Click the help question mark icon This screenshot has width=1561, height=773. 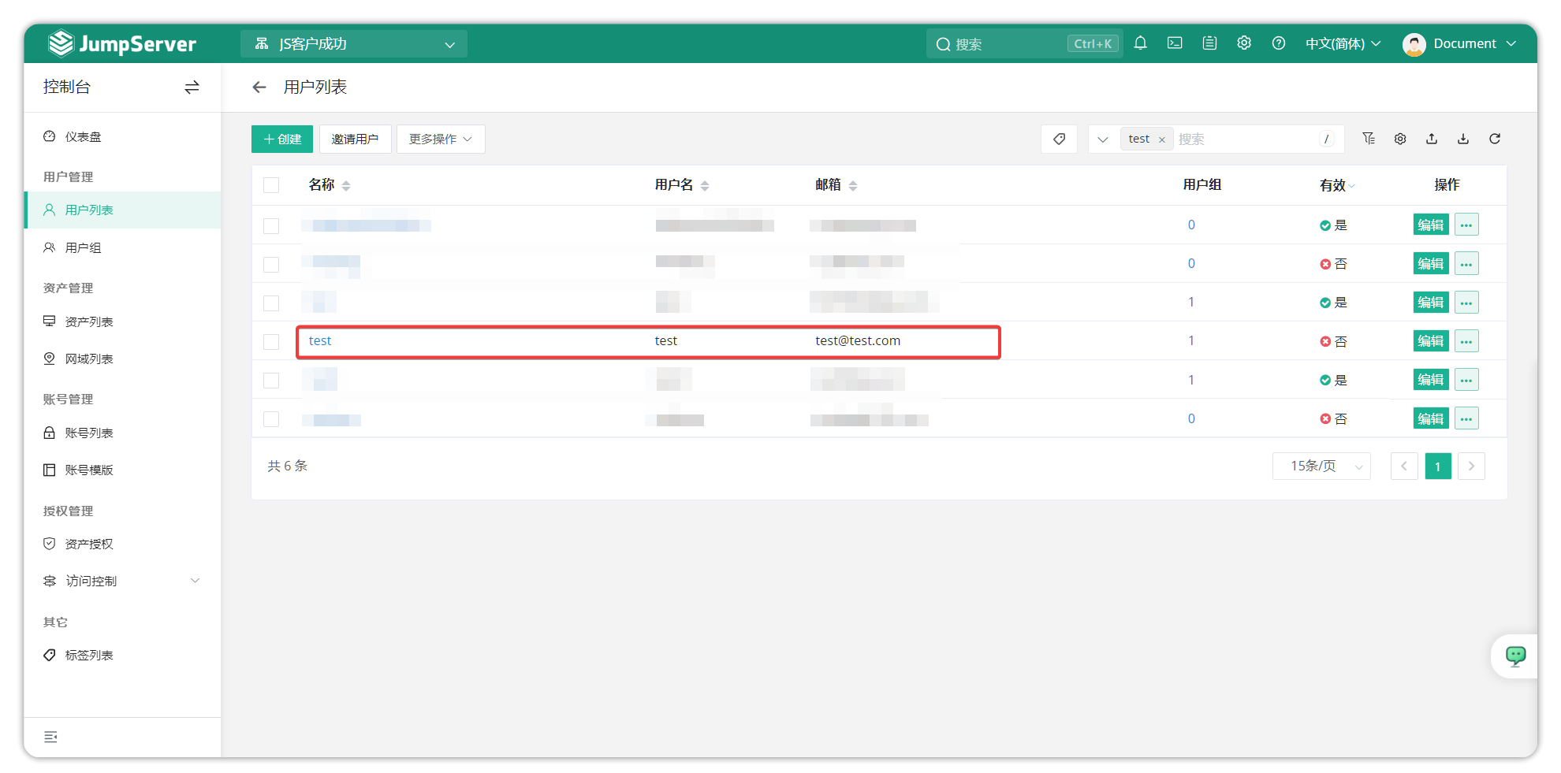1279,43
